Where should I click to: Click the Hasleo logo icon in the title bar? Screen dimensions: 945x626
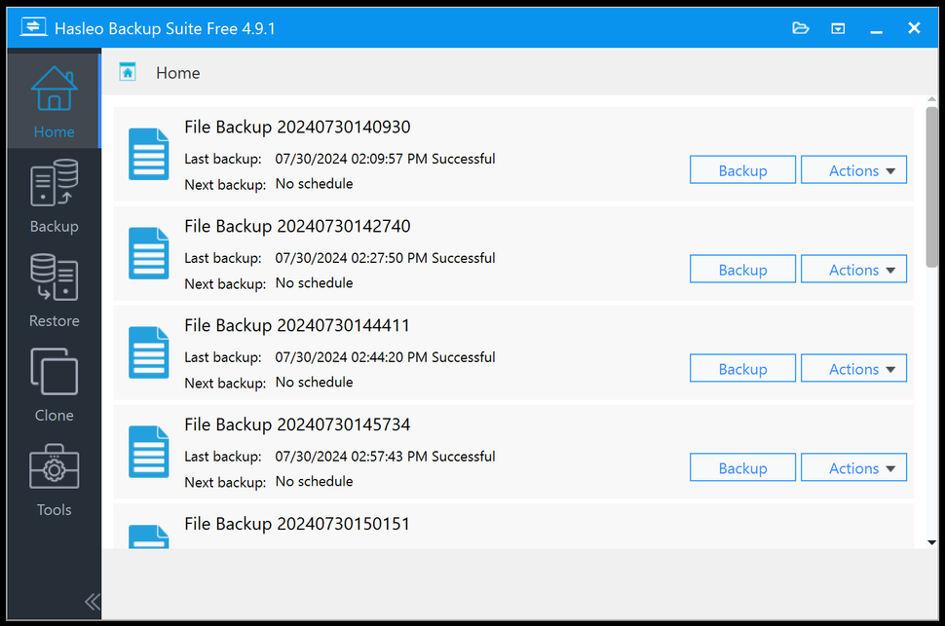pyautogui.click(x=32, y=27)
